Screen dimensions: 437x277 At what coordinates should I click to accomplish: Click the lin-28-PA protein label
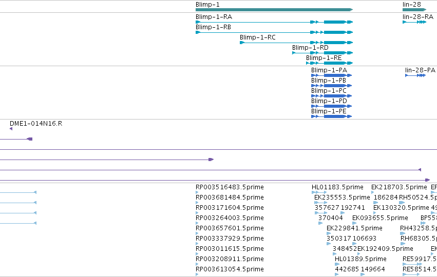point(420,70)
